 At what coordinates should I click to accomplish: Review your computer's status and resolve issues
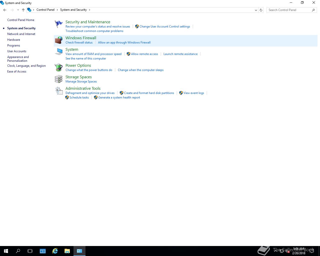tap(98, 26)
